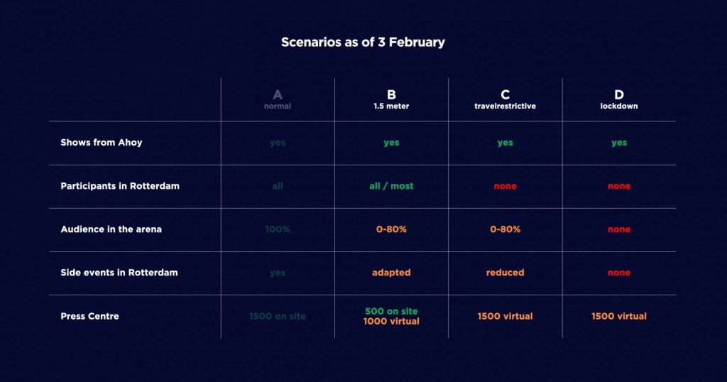Click the "Side events in Rotterdam" row label
Image resolution: width=727 pixels, height=382 pixels.
click(119, 273)
